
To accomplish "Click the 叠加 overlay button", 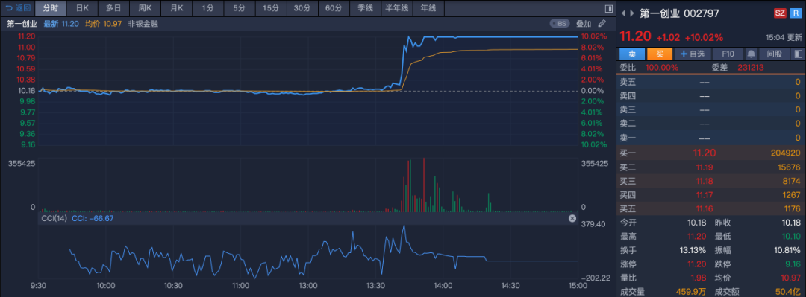I will [x=584, y=24].
